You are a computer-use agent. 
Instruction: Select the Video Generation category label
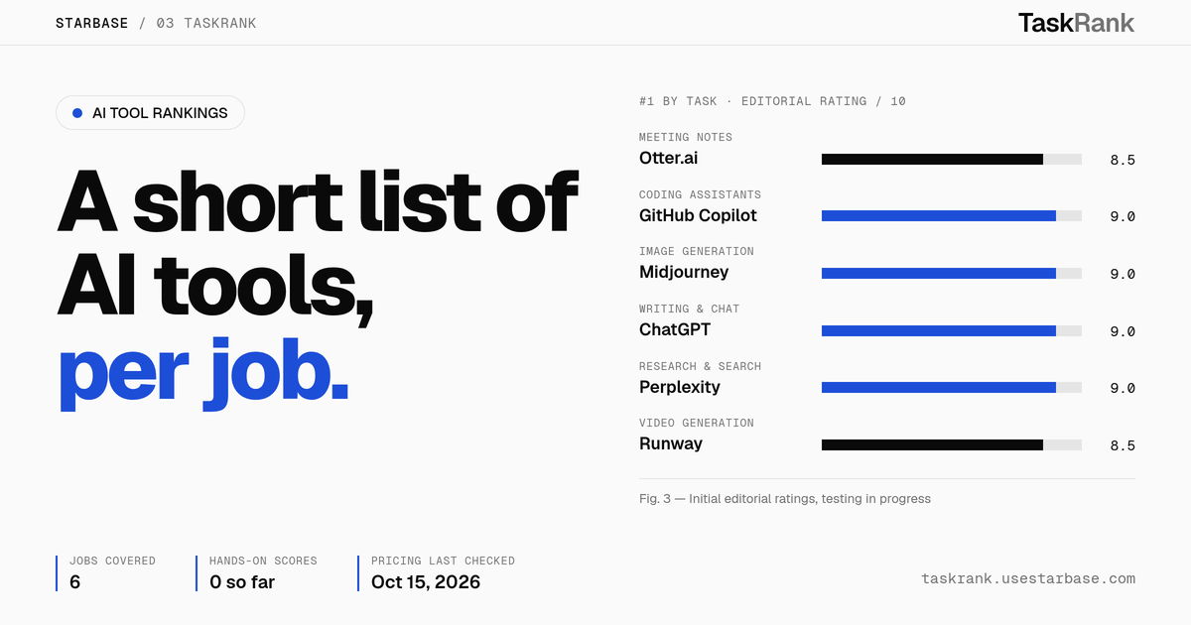coord(697,423)
